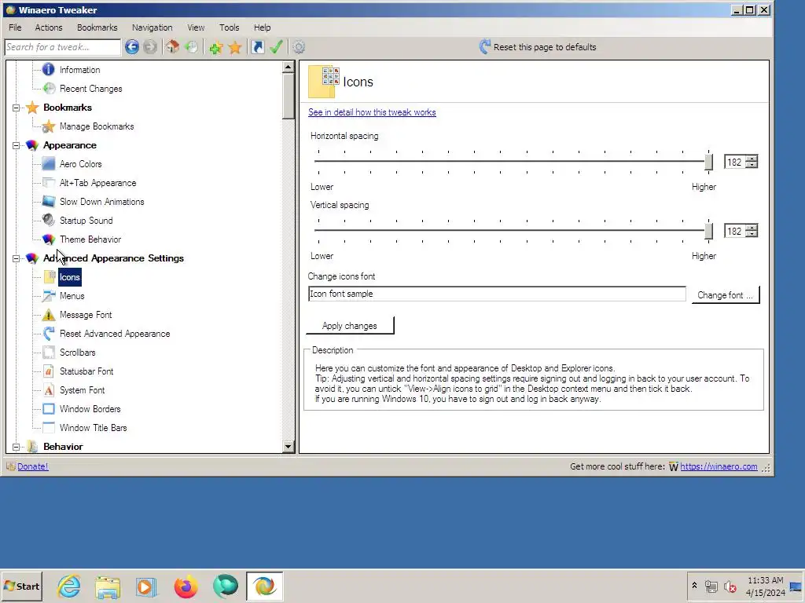Collapse Advanced Appearance Settings group
This screenshot has width=805, height=603.
coord(16,258)
